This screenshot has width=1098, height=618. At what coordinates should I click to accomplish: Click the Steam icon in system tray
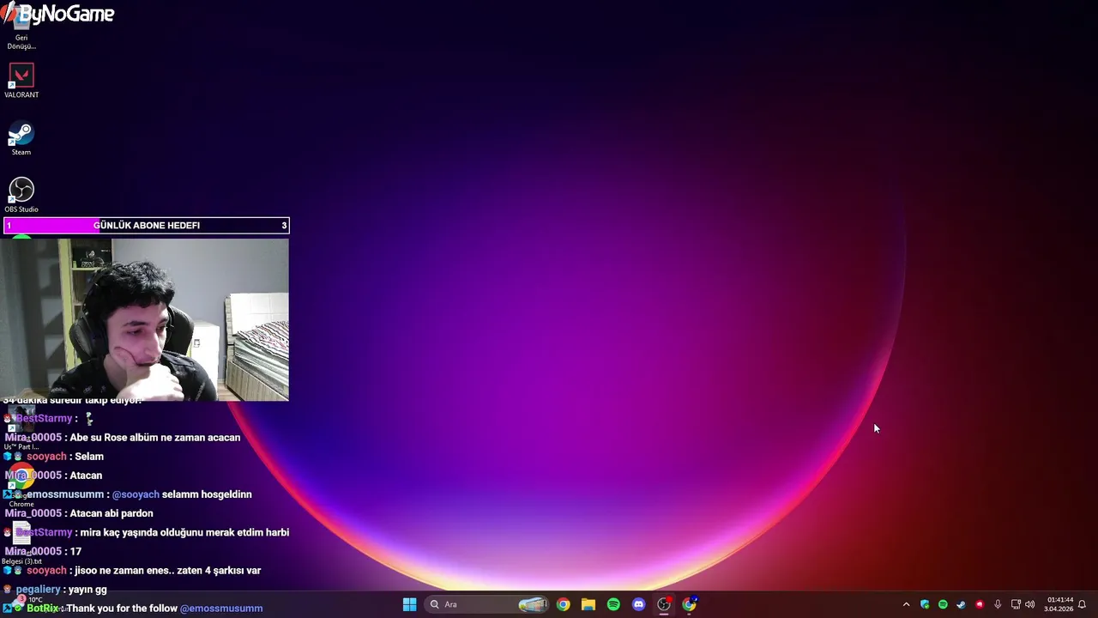pos(961,604)
